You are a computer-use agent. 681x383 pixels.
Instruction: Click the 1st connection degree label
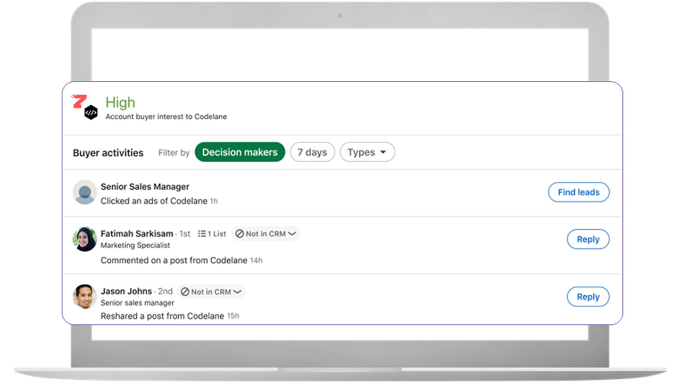(185, 234)
